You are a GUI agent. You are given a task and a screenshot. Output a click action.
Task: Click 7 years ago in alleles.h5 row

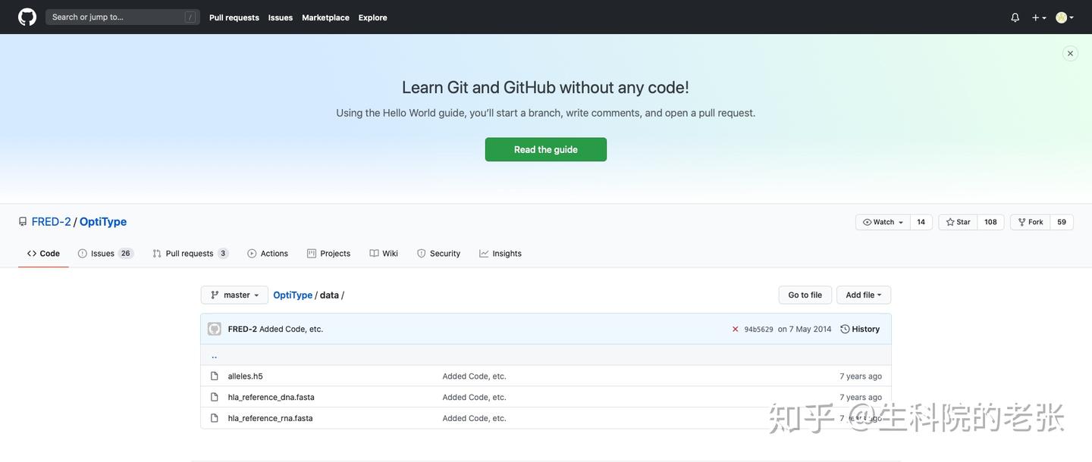[861, 376]
